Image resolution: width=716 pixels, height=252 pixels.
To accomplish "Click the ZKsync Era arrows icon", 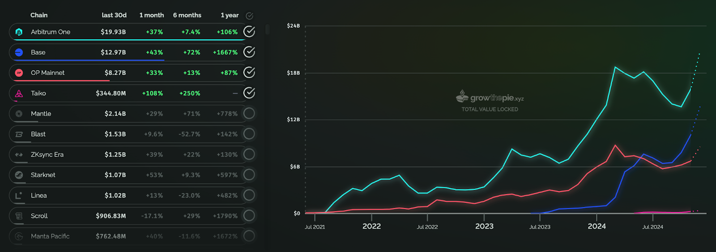I will click(19, 155).
